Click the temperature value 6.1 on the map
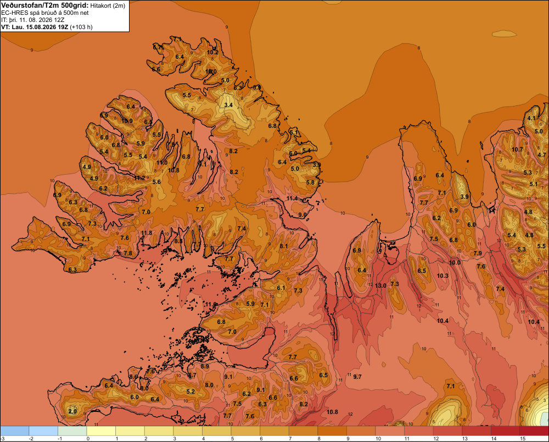This screenshot has width=549, height=442. [x=281, y=288]
